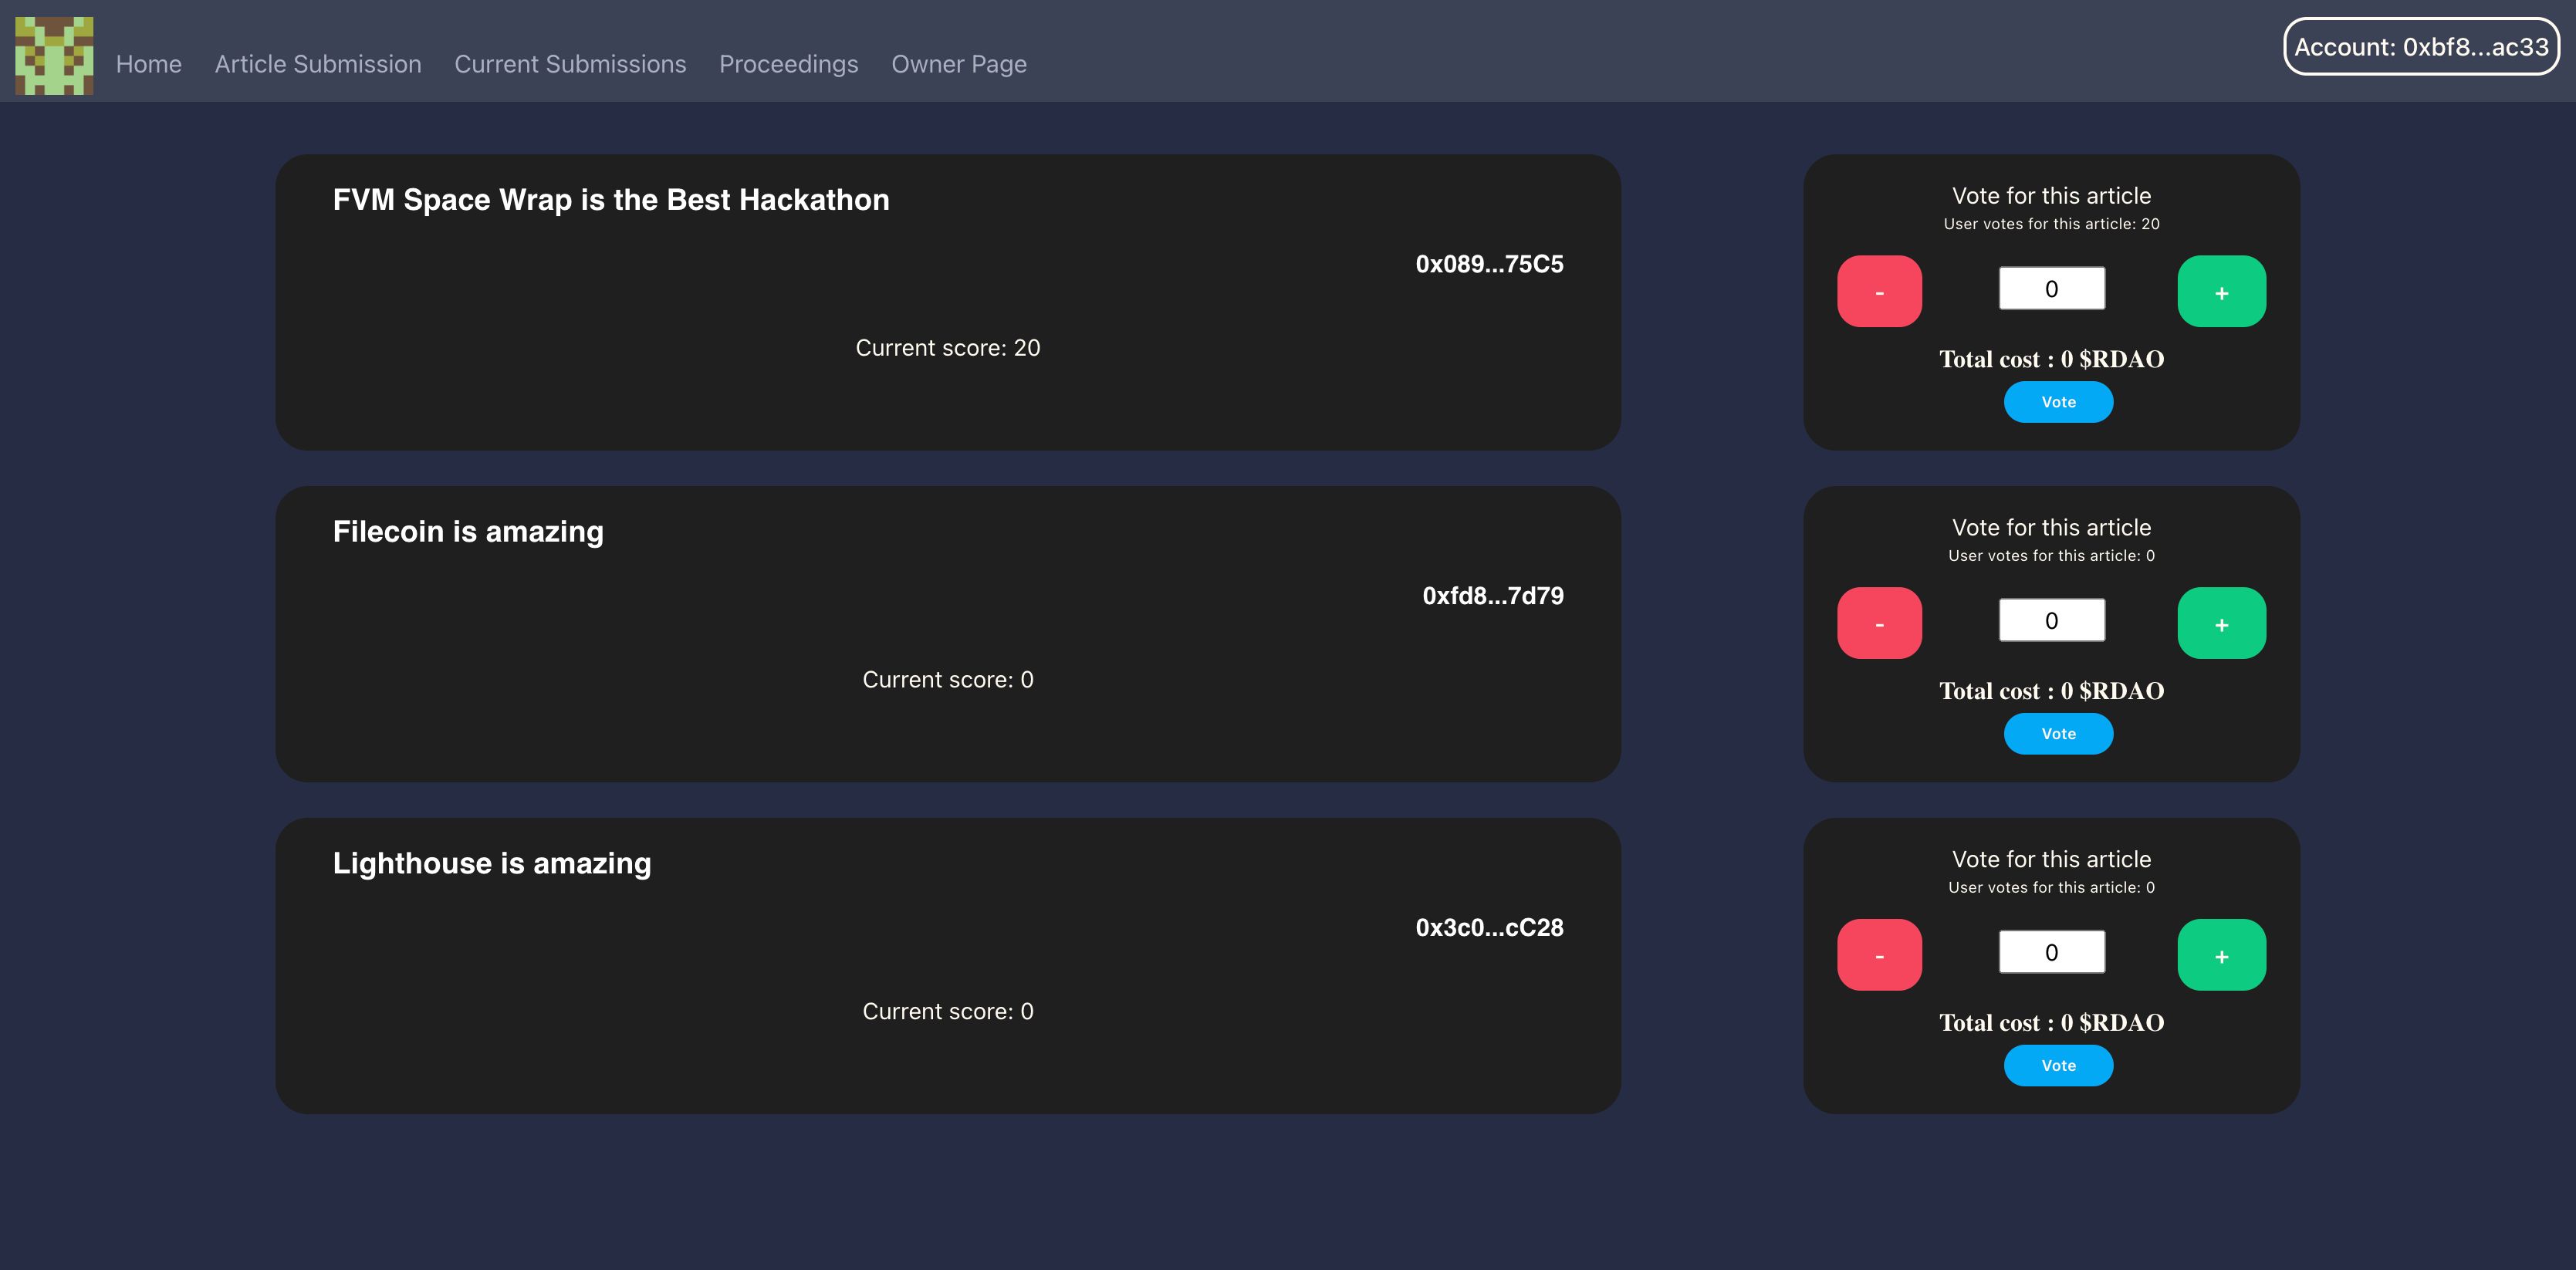
Task: Open Current Submissions page
Action: point(570,64)
